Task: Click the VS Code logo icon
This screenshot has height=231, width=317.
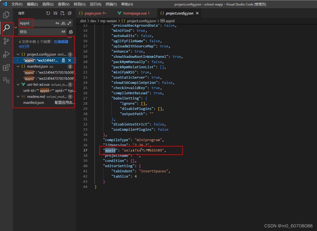Action: click(x=5, y=4)
